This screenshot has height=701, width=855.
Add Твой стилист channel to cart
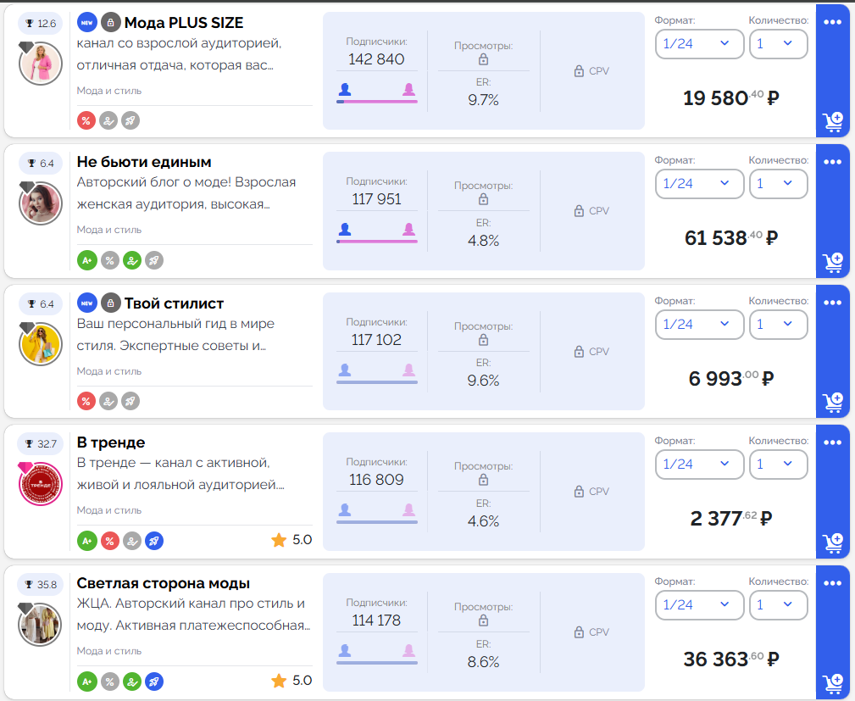click(x=833, y=403)
